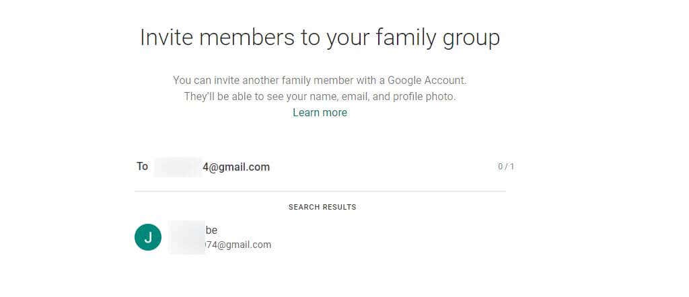Focus the typed "4@gmail.com" recipient text
Screen dimensions: 689x297
[x=236, y=167]
